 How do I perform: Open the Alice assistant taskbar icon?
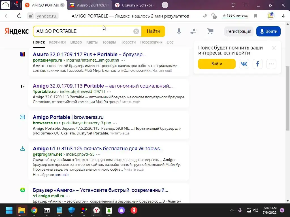[121, 210]
